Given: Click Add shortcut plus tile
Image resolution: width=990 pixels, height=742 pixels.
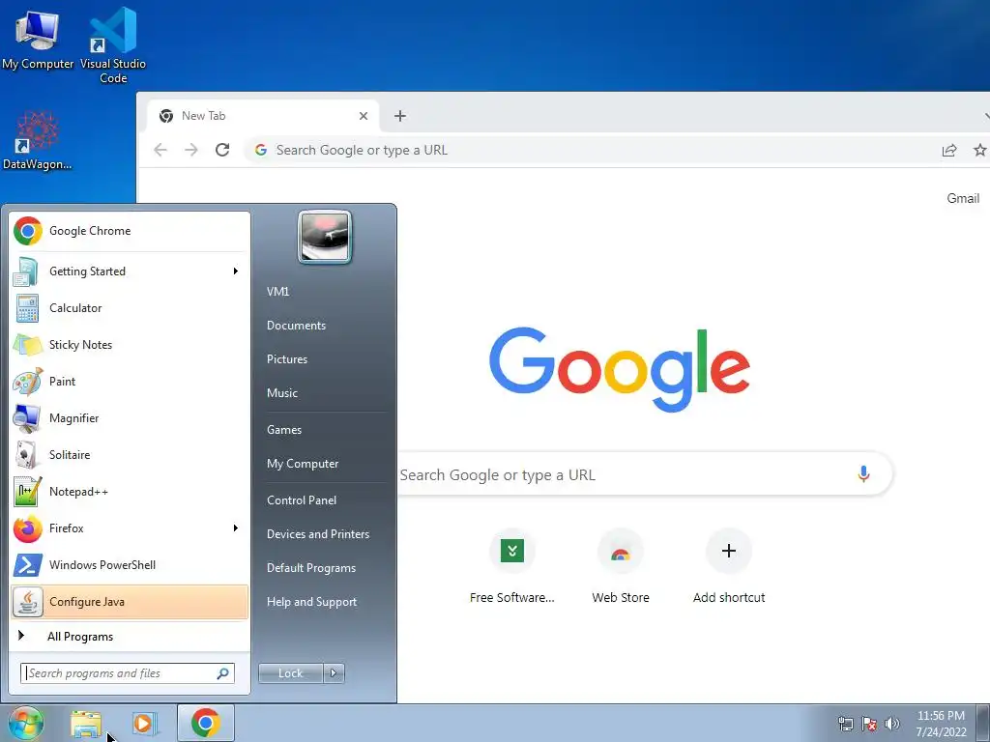Looking at the screenshot, I should [729, 565].
